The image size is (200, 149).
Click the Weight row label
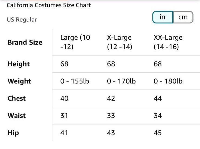coord(19,81)
